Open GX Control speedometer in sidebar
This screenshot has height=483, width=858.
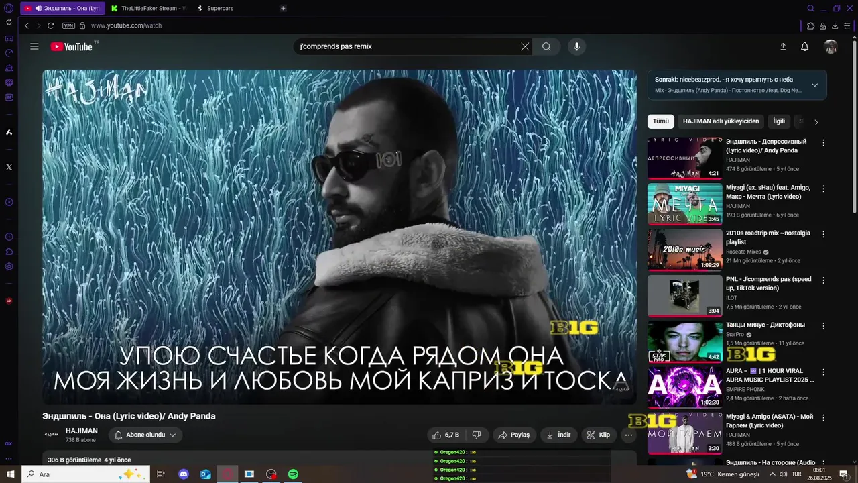point(9,53)
